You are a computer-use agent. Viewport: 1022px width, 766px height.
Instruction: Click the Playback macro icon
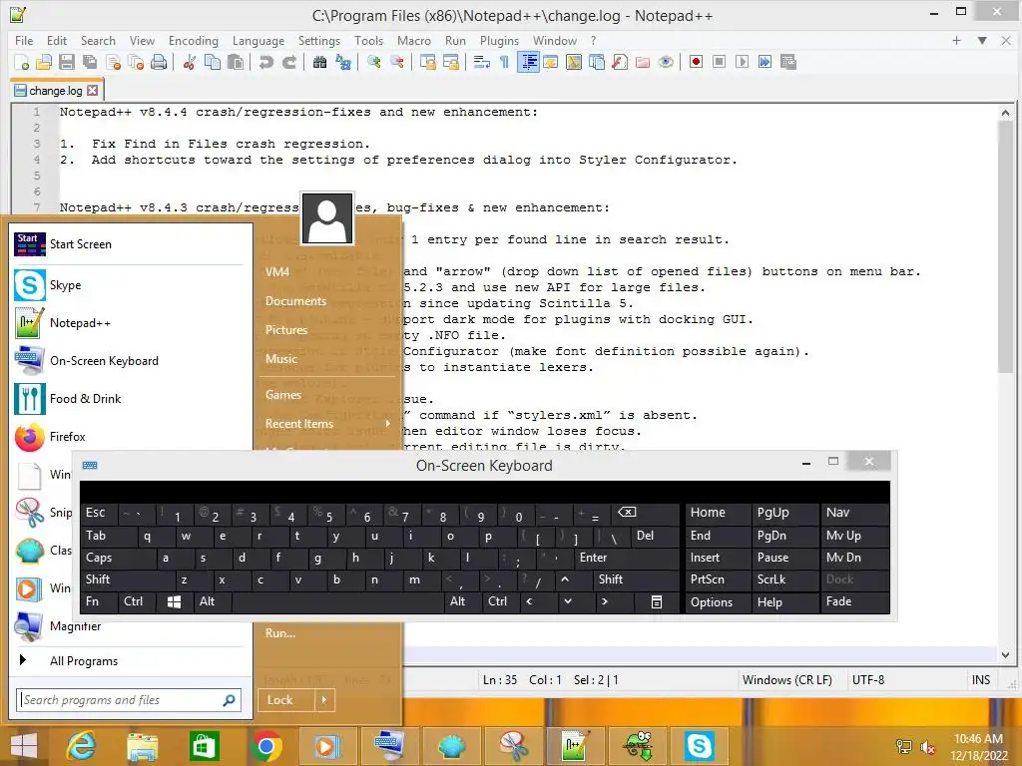(x=742, y=63)
